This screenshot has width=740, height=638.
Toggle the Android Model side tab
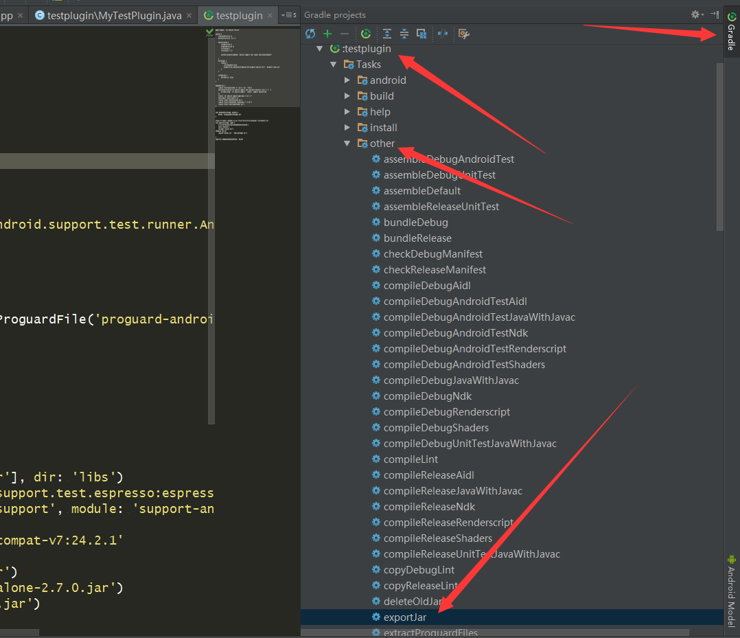732,591
